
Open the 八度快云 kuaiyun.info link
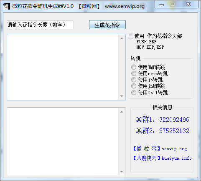coord(162,158)
